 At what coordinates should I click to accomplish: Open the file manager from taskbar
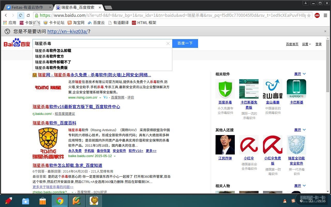point(26,201)
